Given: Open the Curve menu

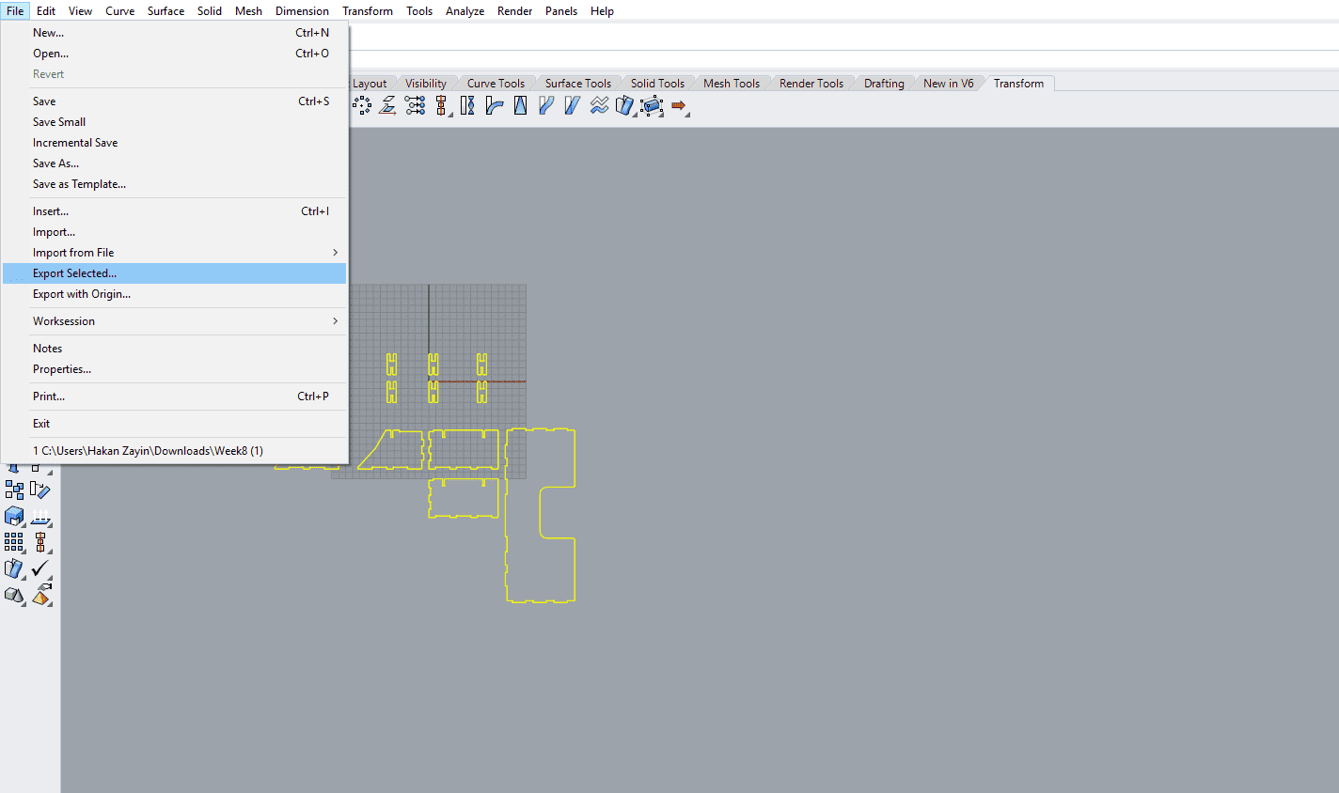Looking at the screenshot, I should (x=120, y=11).
